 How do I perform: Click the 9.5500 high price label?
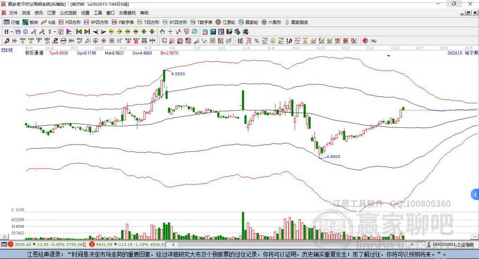178,74
